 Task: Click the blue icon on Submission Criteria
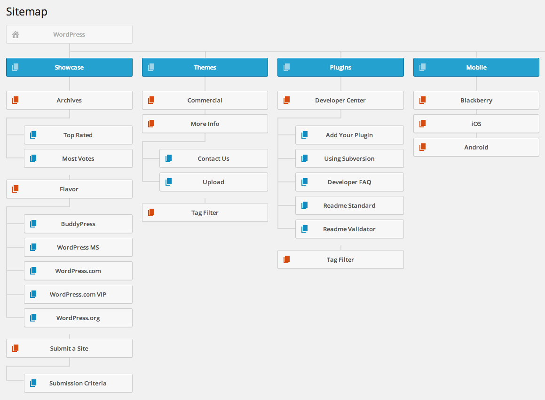tap(33, 383)
